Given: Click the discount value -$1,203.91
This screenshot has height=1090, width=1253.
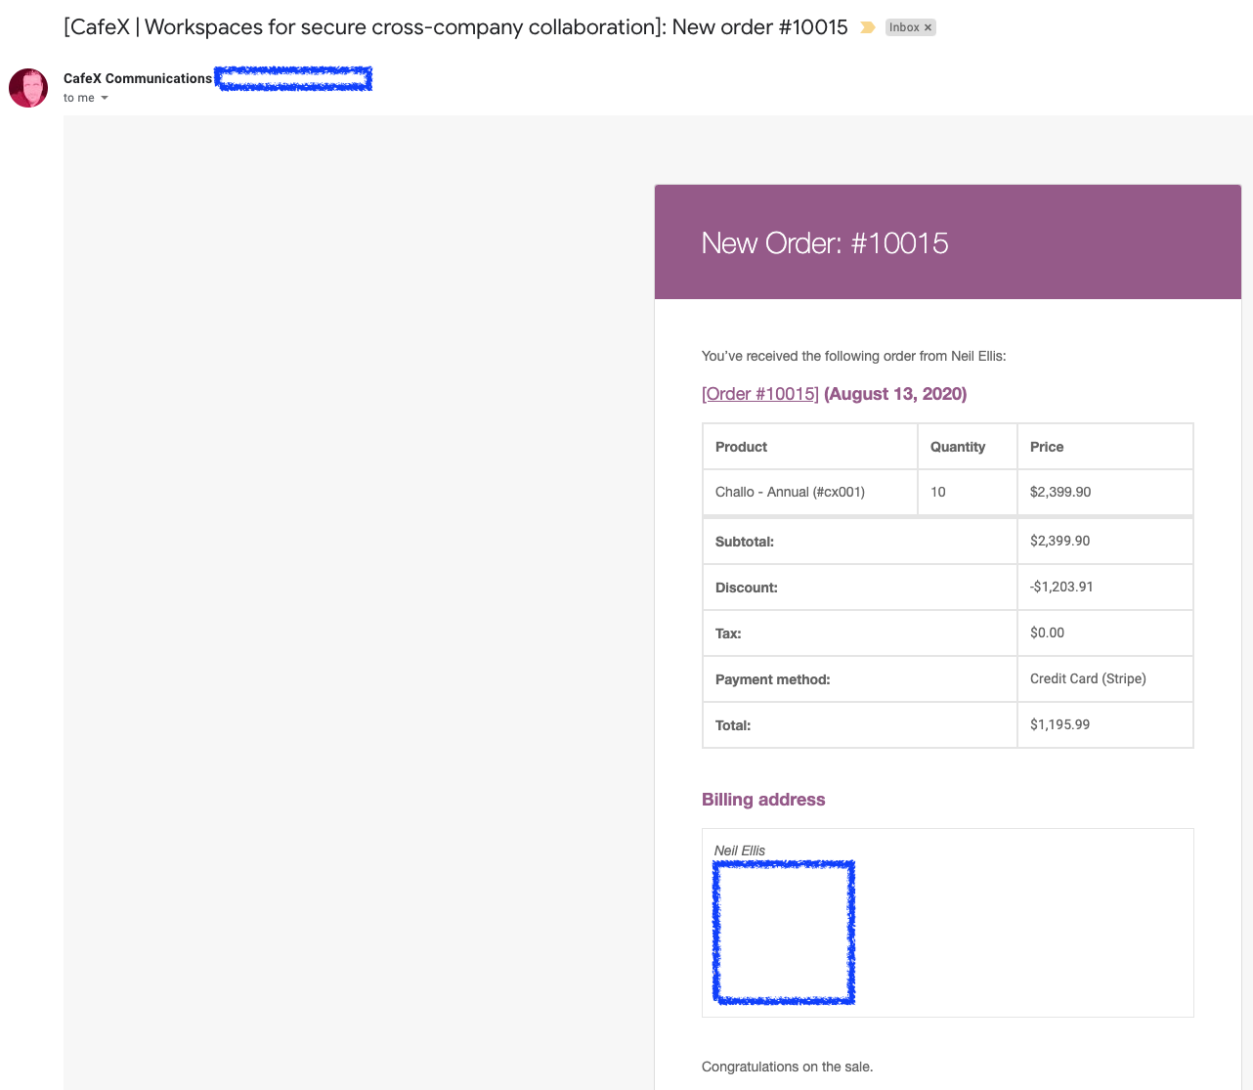Looking at the screenshot, I should (1061, 587).
